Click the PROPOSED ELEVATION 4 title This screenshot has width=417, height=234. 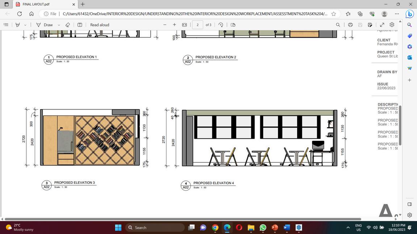214,183
